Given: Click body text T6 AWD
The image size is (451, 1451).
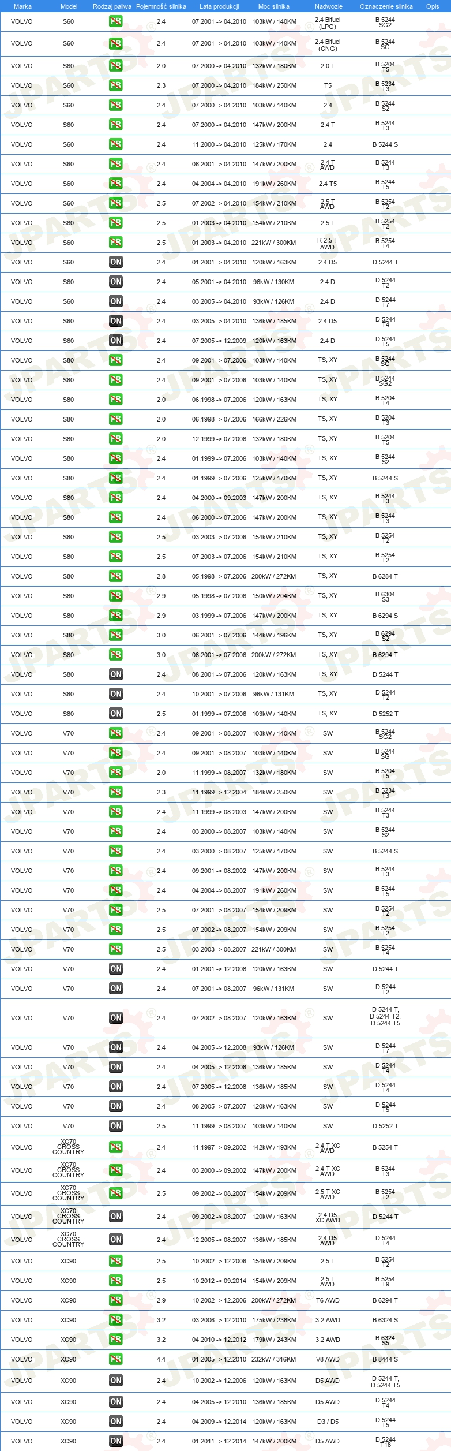Looking at the screenshot, I should 328,1300.
